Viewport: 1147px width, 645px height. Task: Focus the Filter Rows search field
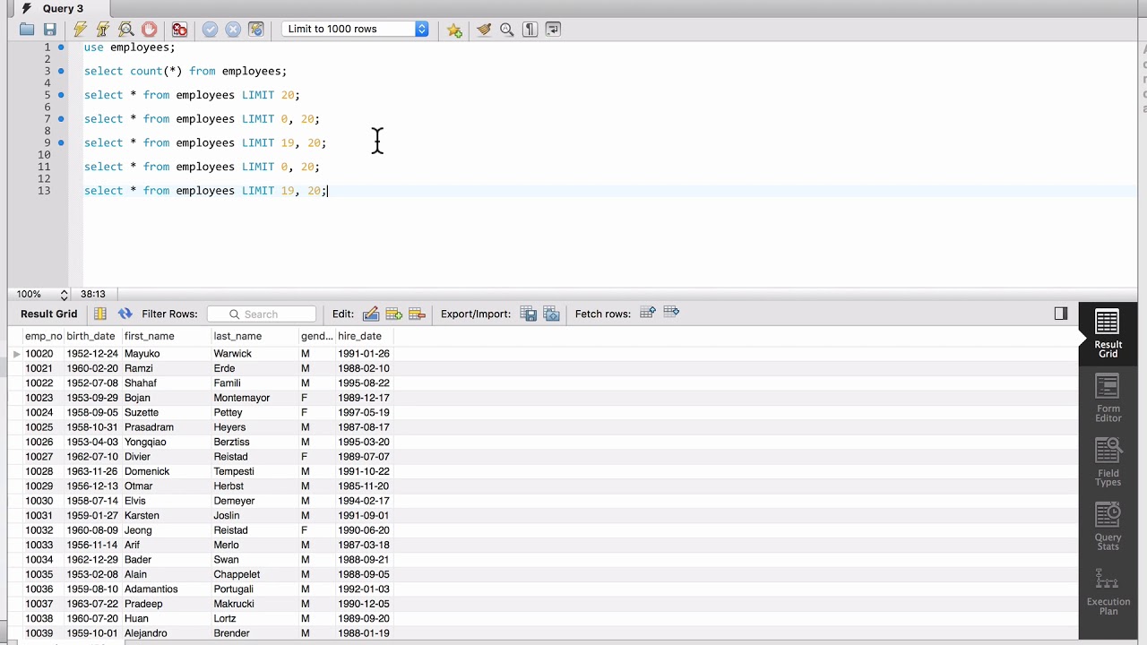click(x=262, y=314)
